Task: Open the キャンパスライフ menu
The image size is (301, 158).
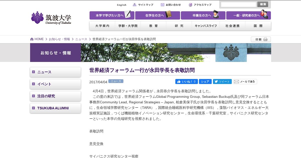Action: [x=206, y=26]
